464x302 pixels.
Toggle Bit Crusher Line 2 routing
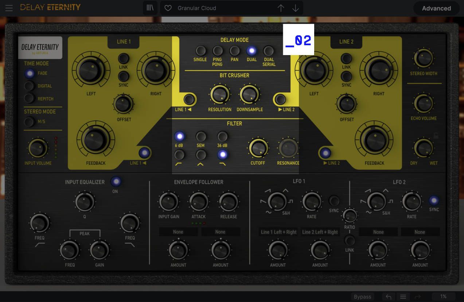(x=280, y=99)
